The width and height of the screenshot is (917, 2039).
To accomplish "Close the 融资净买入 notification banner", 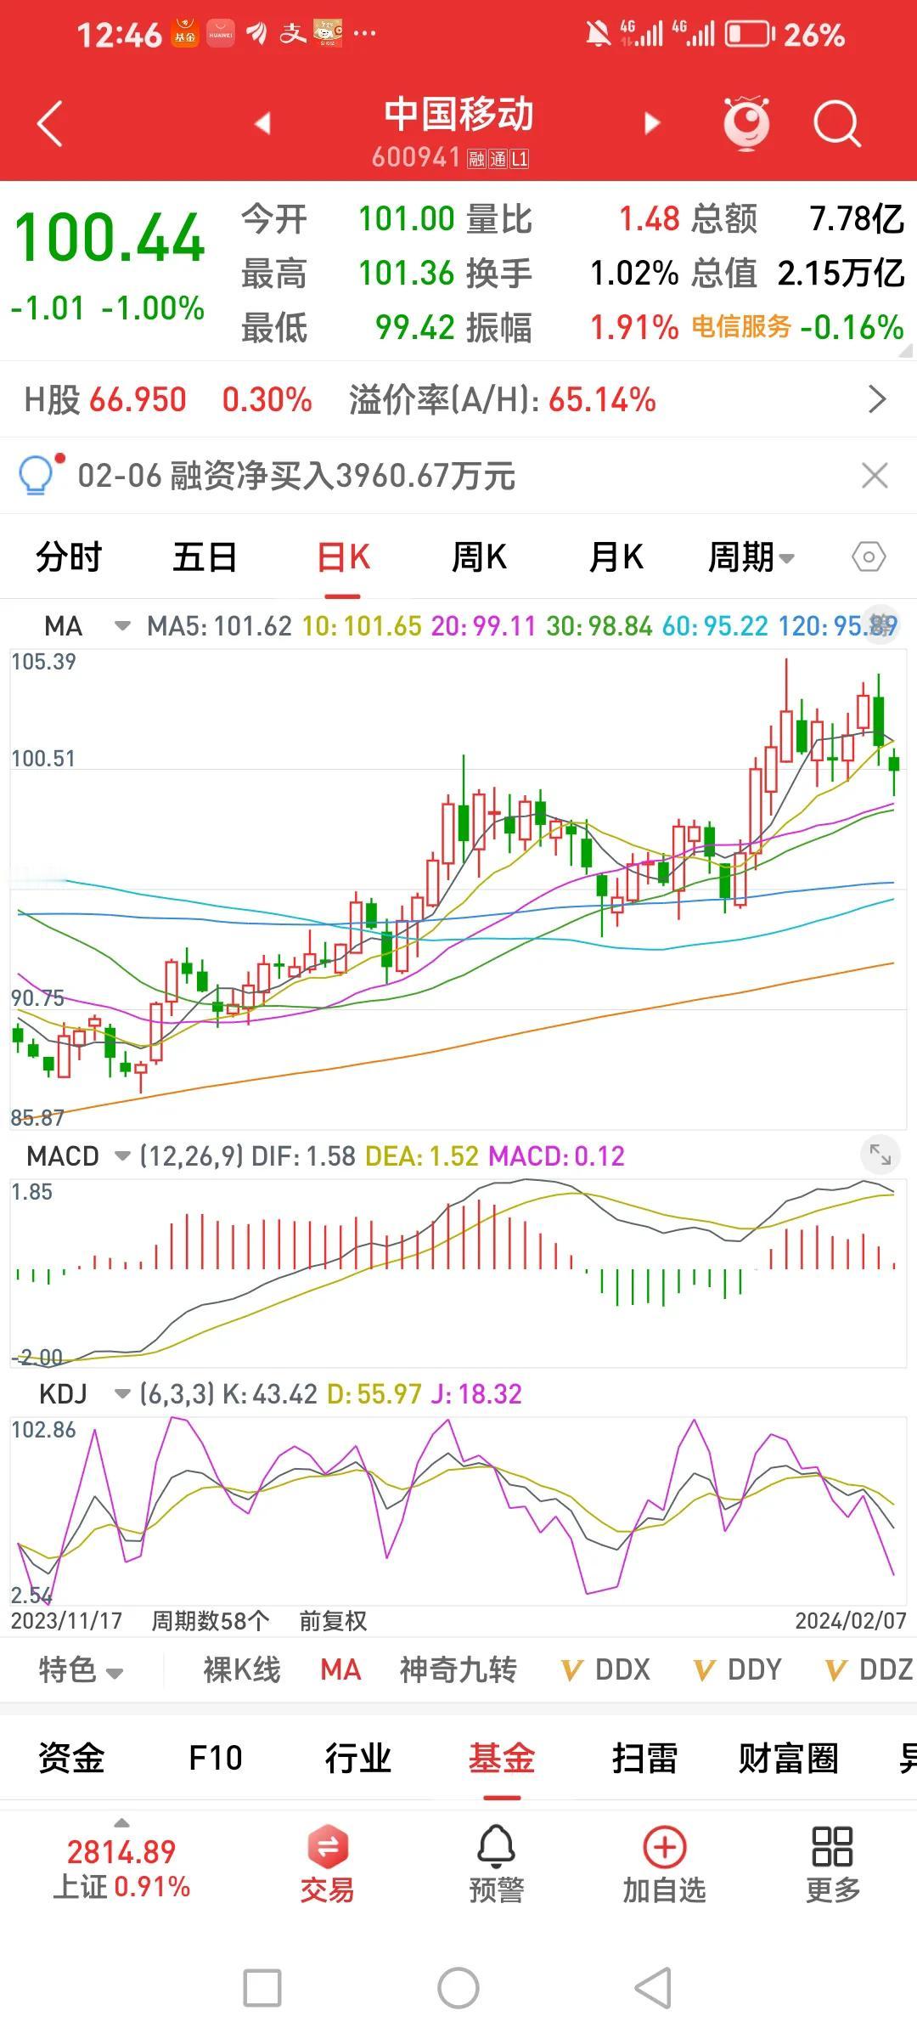I will pos(875,476).
